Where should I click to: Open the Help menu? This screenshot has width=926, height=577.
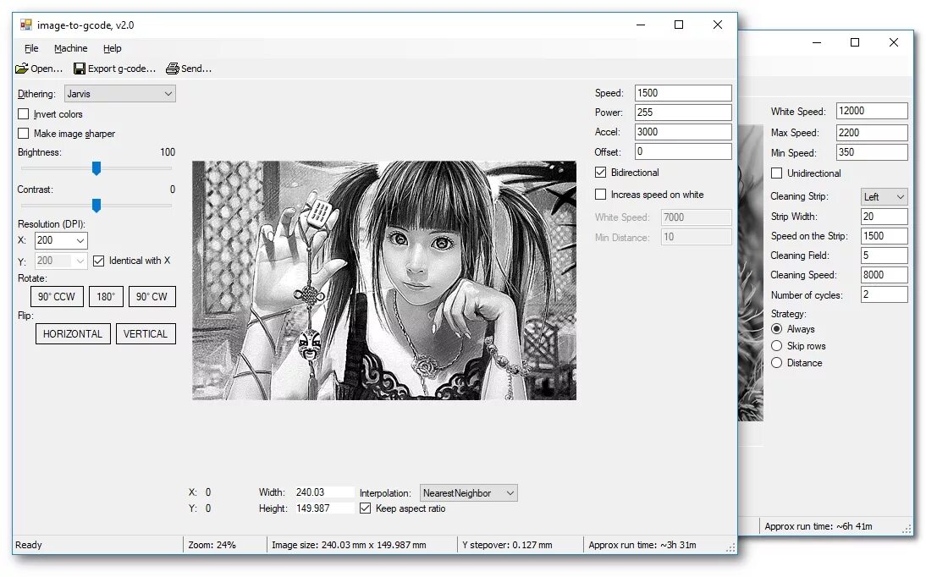[x=113, y=48]
